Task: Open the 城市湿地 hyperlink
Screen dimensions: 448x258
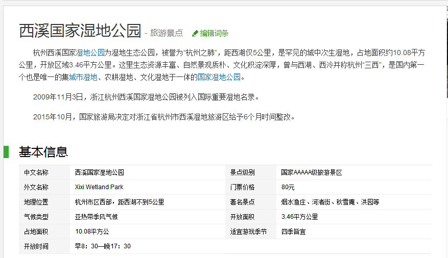Action: [x=83, y=78]
